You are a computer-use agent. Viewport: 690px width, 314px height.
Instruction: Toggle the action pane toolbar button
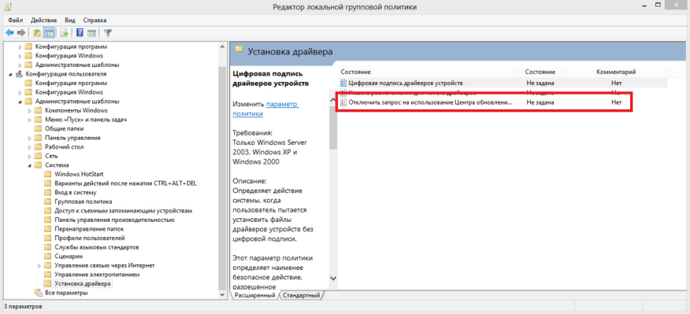click(x=91, y=33)
